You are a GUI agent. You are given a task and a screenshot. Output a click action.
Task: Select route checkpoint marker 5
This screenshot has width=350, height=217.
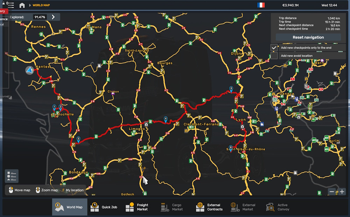click(231, 89)
